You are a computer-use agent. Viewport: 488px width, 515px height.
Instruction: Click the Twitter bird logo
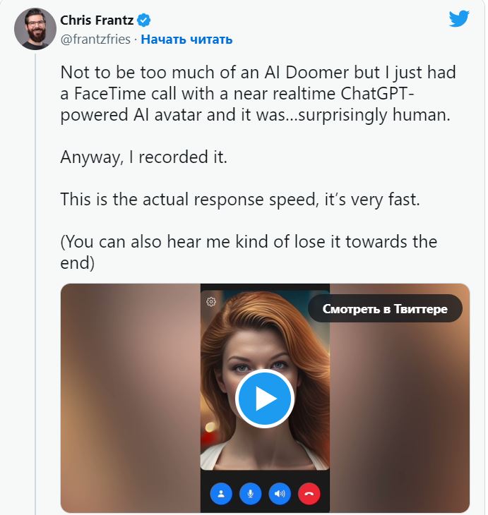tap(459, 18)
